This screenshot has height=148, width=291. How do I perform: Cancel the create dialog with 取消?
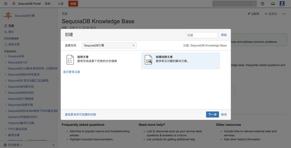[x=224, y=114]
